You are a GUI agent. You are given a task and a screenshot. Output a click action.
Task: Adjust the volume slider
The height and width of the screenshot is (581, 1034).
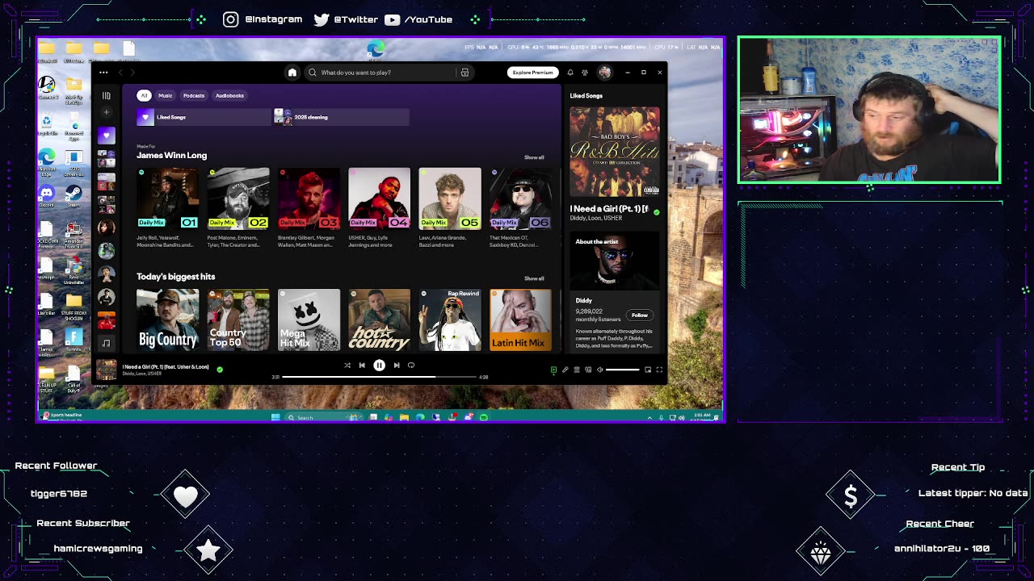(623, 370)
